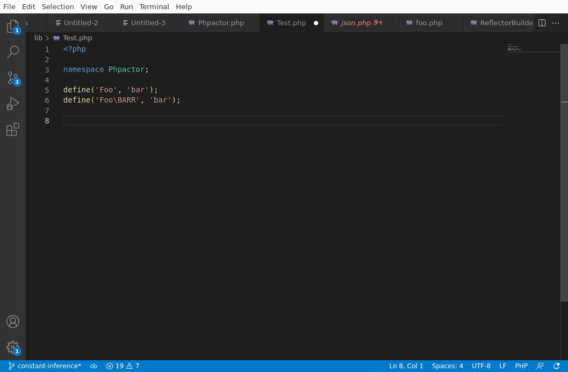Click the namespace keyword on line 3
The width and height of the screenshot is (568, 372).
pos(83,69)
